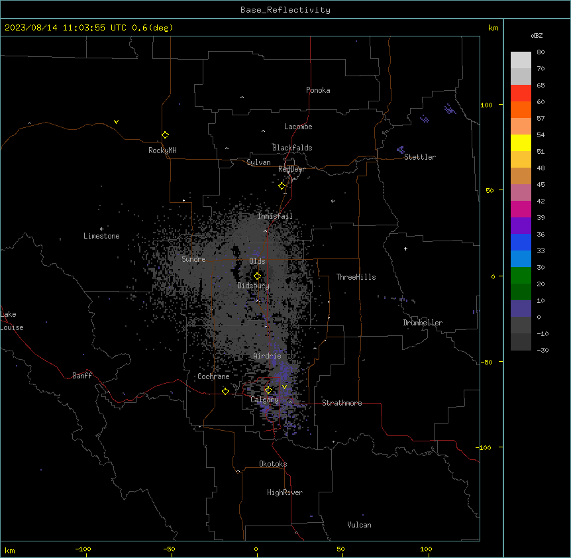Viewport: 571px width, 558px height.
Task: Click the yellow station marker near RockyMH
Action: 166,135
